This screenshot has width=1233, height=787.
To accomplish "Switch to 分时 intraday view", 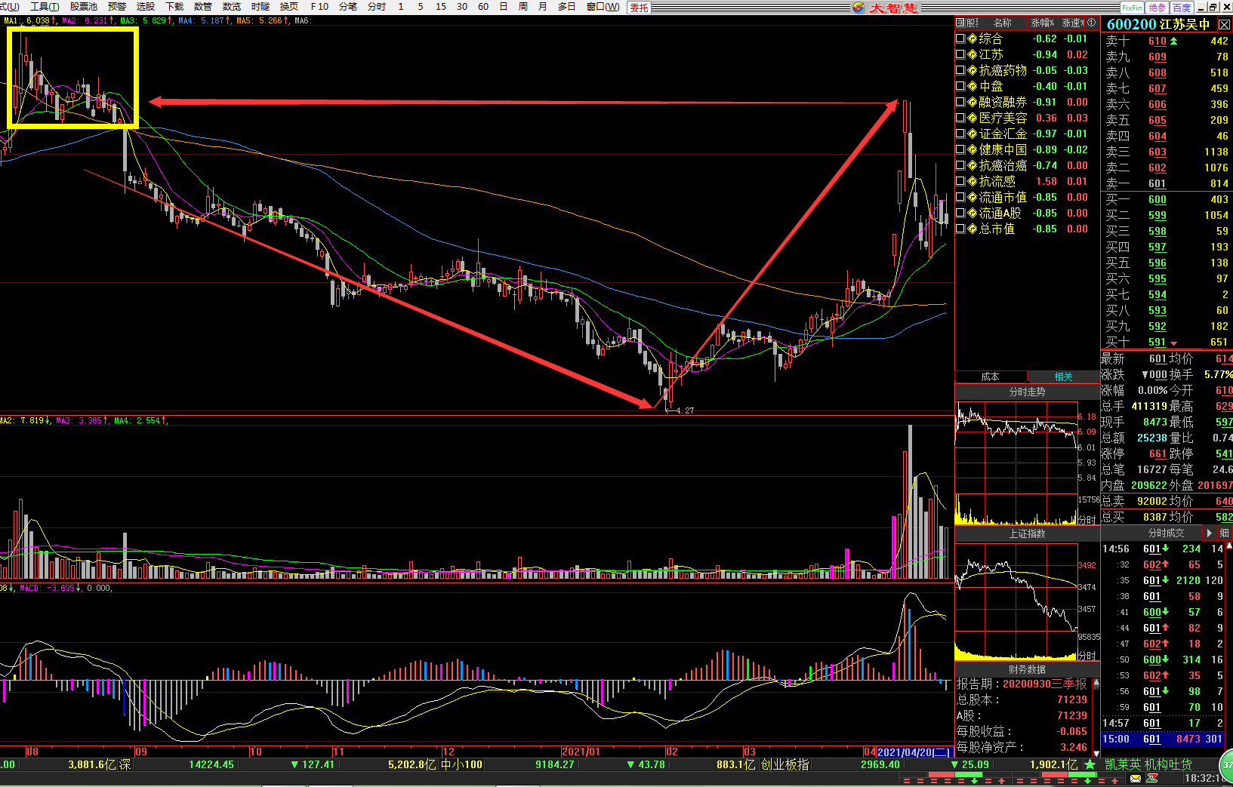I will (377, 7).
